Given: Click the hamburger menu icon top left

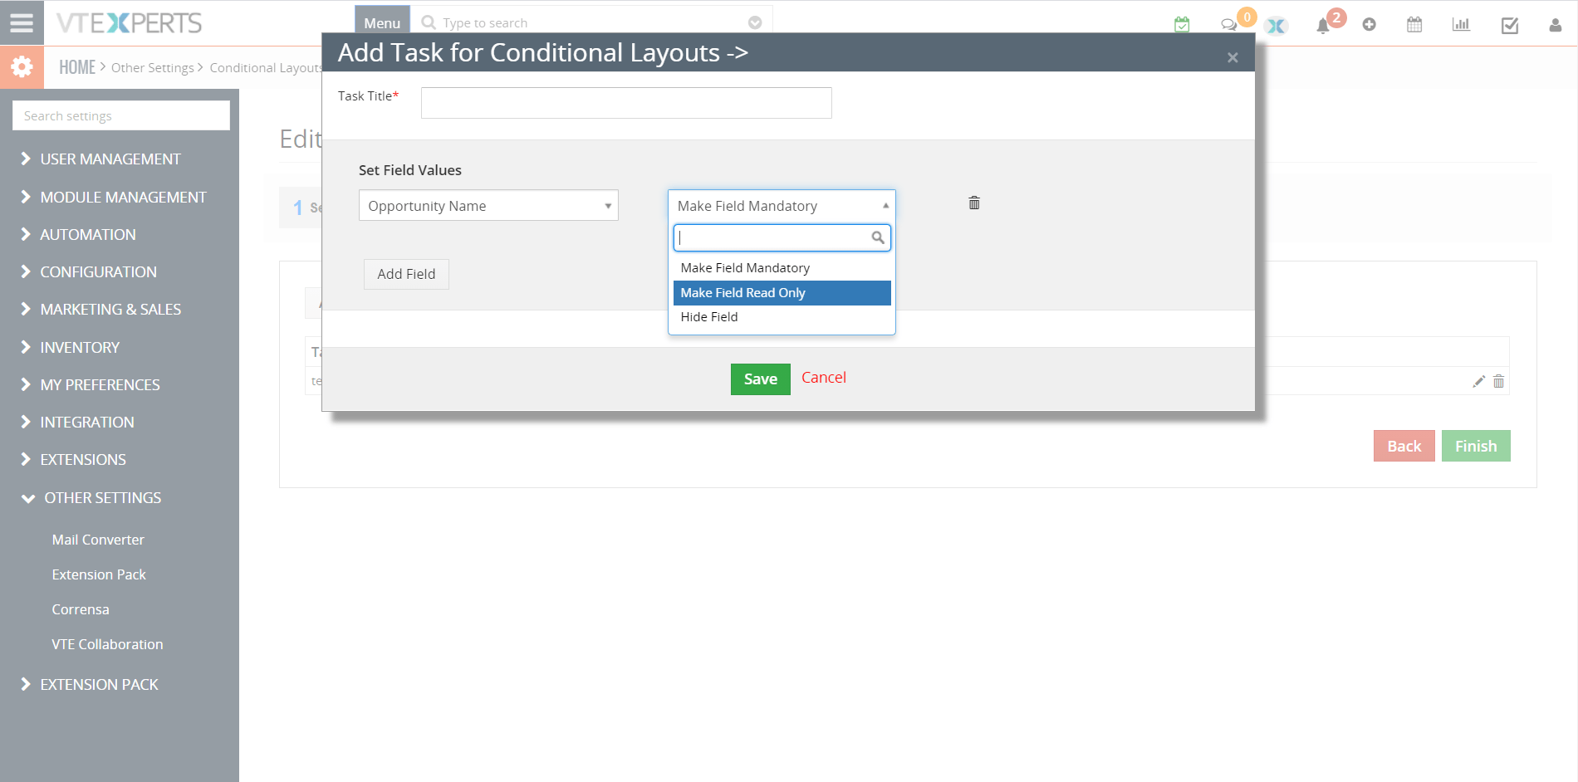Looking at the screenshot, I should 22,22.
